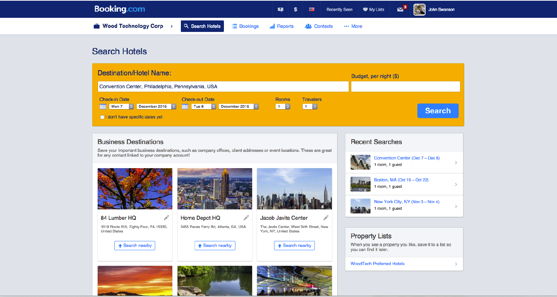Image resolution: width=557 pixels, height=297 pixels.
Task: Edit Home Depot HQ using pencil icon
Action: click(246, 218)
